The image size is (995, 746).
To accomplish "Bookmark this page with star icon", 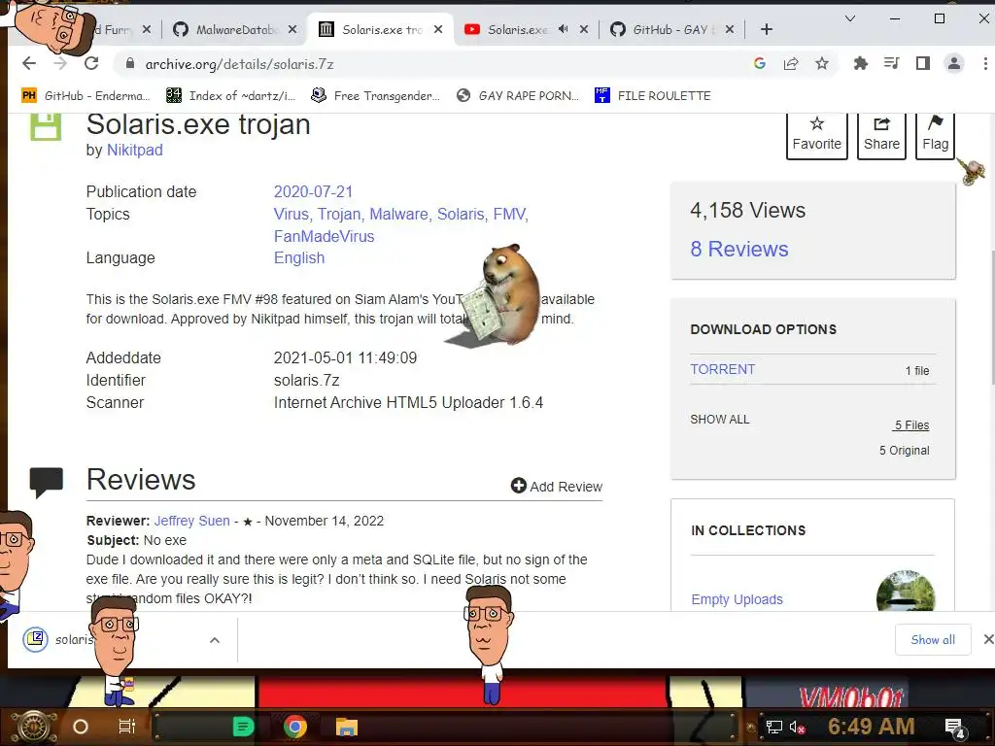I will click(x=822, y=63).
